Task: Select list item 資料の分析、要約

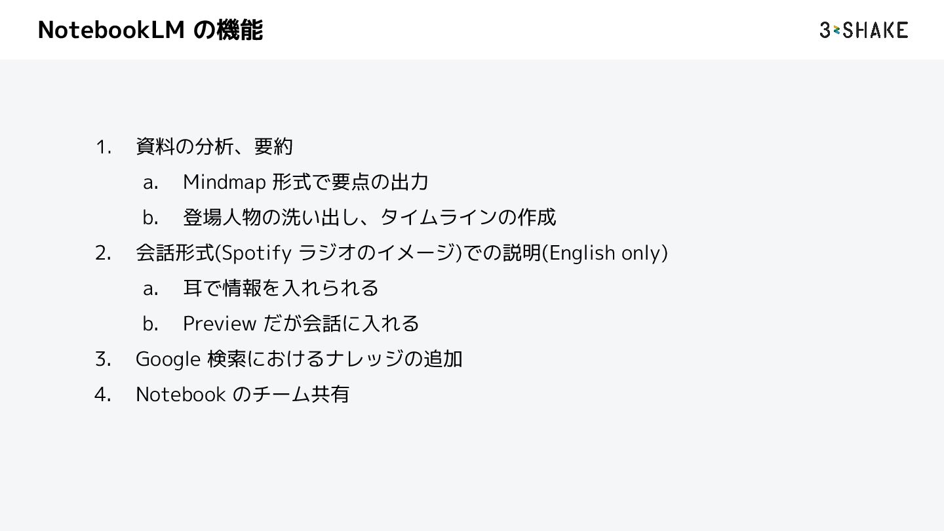Action: pos(214,146)
